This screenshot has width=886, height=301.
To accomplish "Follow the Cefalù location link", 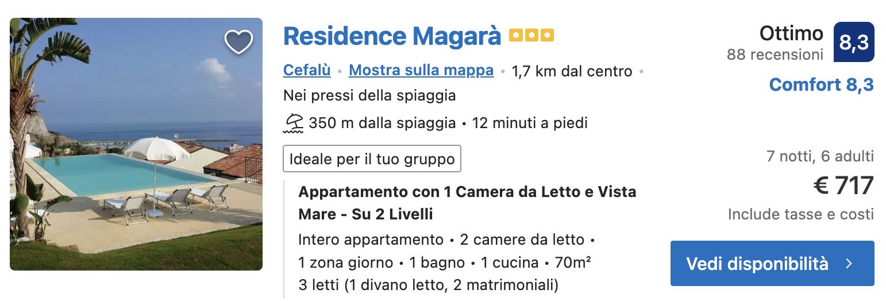I will pos(307,71).
